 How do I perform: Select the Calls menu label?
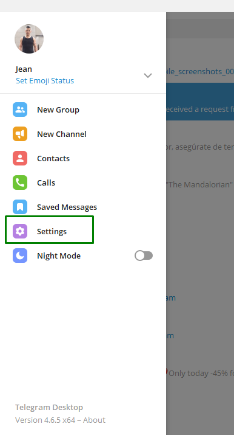point(46,183)
